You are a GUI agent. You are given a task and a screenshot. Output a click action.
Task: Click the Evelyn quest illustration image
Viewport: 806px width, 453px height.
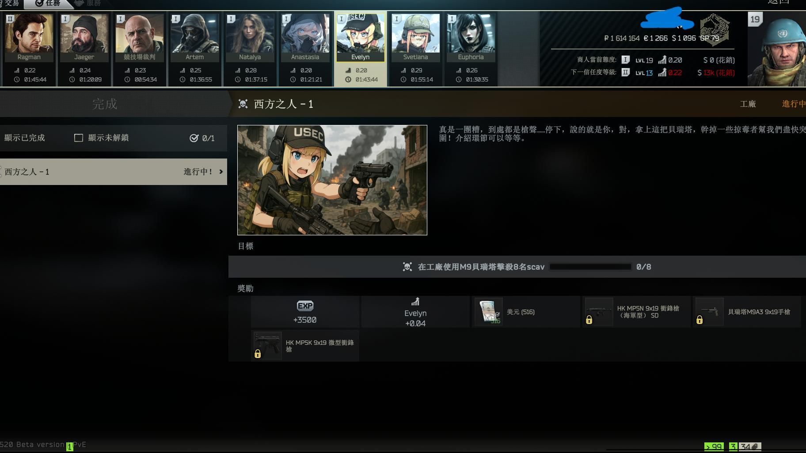332,180
